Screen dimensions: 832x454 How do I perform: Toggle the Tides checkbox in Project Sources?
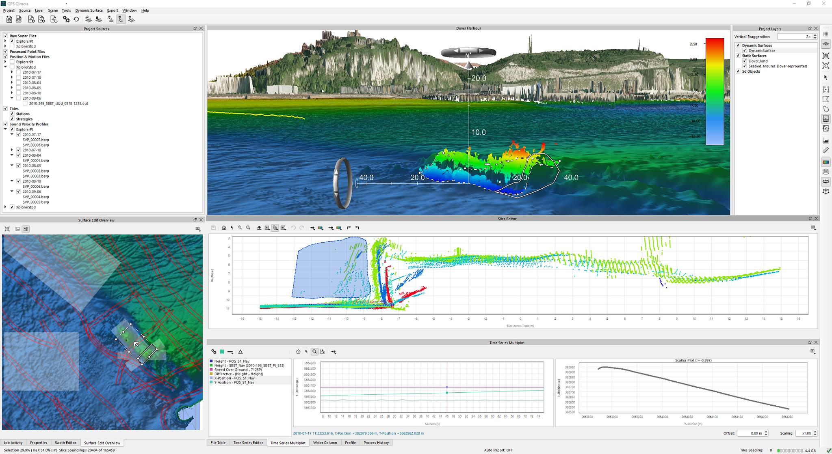pyautogui.click(x=6, y=108)
